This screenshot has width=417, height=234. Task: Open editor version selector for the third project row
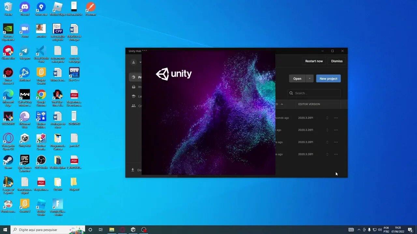pos(327,142)
